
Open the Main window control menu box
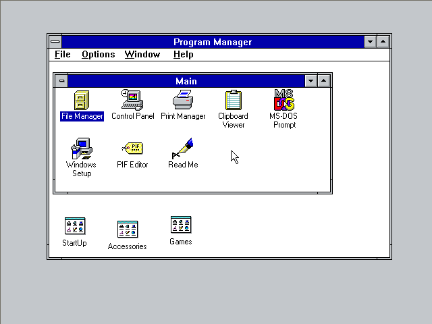[61, 81]
